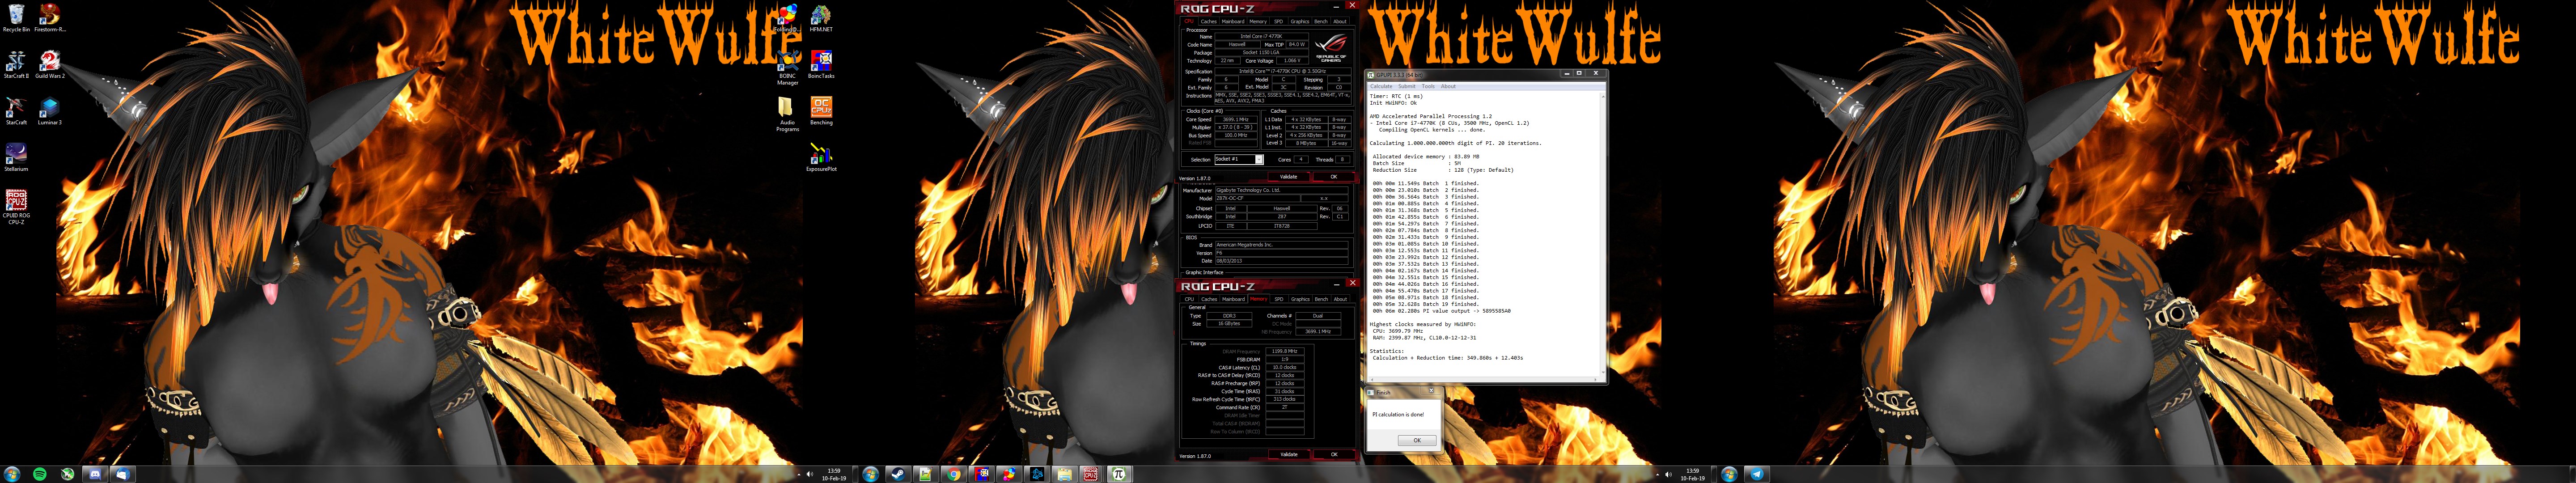Click the GPUPI output vertical scrollbar
Viewport: 2576px width, 483px height.
[x=1603, y=235]
